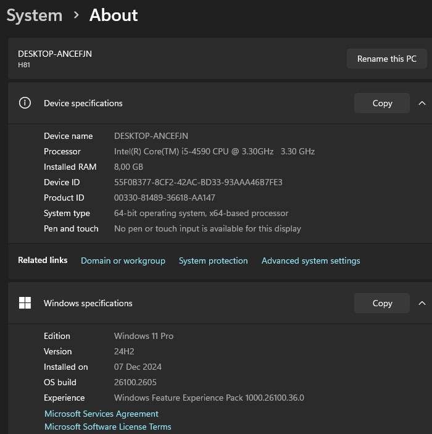Click the Processor label
This screenshot has height=434, width=432.
click(62, 151)
